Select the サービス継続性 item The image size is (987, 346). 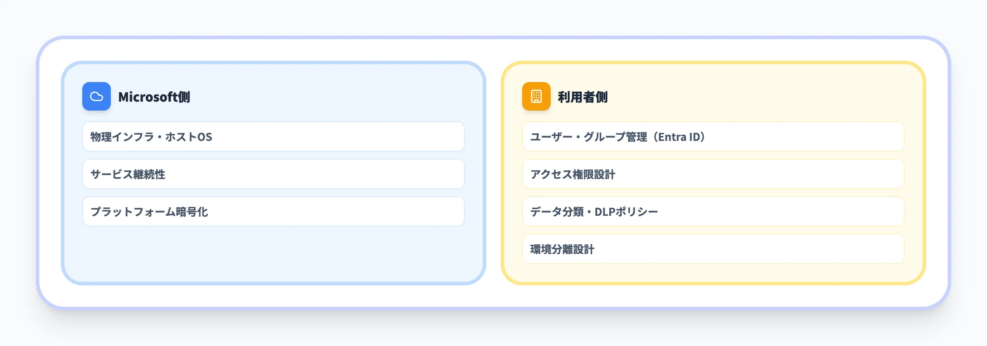[x=128, y=174]
